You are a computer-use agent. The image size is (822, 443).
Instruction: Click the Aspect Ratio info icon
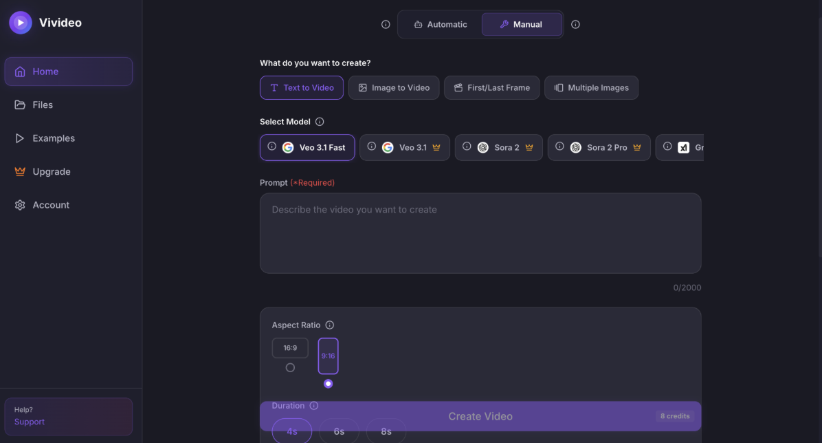click(330, 325)
